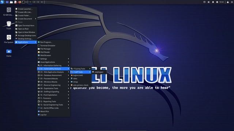The height and width of the screenshot is (131, 234).
Task: Launch nmap tool
Action: click(x=81, y=82)
